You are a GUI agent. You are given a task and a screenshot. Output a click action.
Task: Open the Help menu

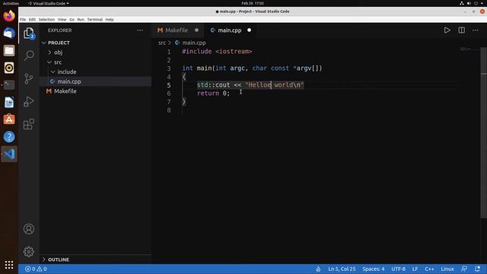point(110,19)
